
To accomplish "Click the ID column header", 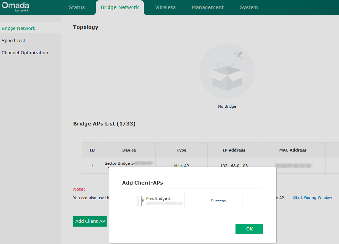I will point(92,150).
